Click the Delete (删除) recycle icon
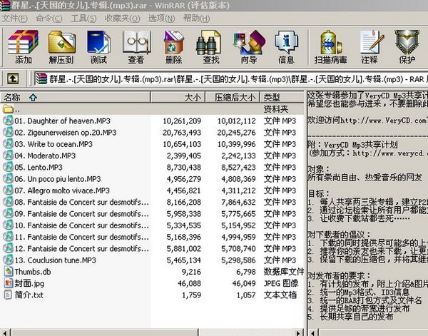The image size is (428, 336). click(x=173, y=42)
